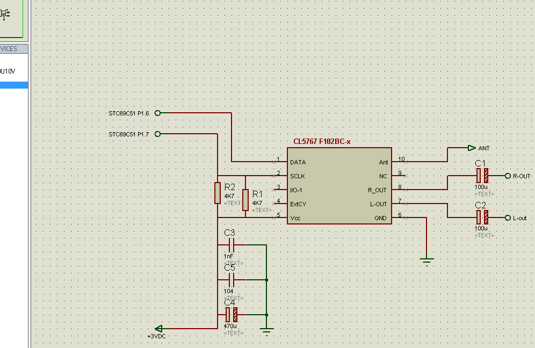Click the ground symbol under GND pin wire

426,262
